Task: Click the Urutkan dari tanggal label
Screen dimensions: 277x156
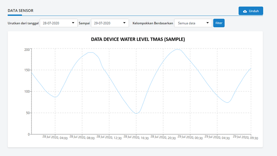Action: (23, 23)
